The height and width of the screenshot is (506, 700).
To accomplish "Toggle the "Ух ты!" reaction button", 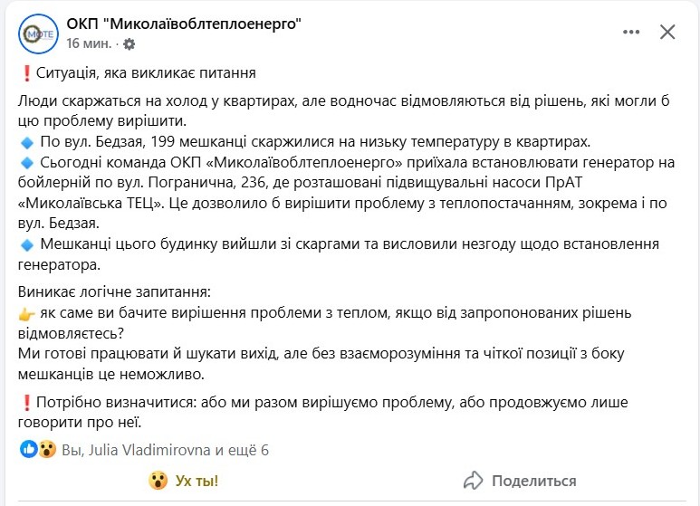I will 186,481.
